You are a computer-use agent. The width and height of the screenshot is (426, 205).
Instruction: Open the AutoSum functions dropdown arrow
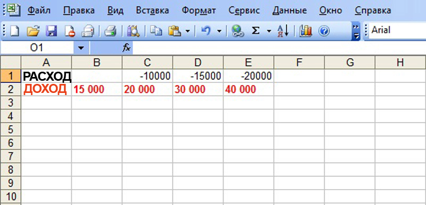click(x=269, y=31)
